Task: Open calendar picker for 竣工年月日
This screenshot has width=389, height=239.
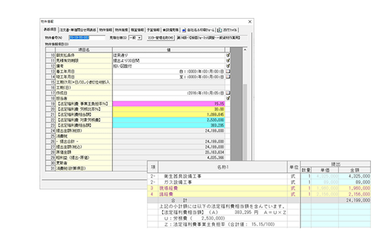Action: (228, 77)
